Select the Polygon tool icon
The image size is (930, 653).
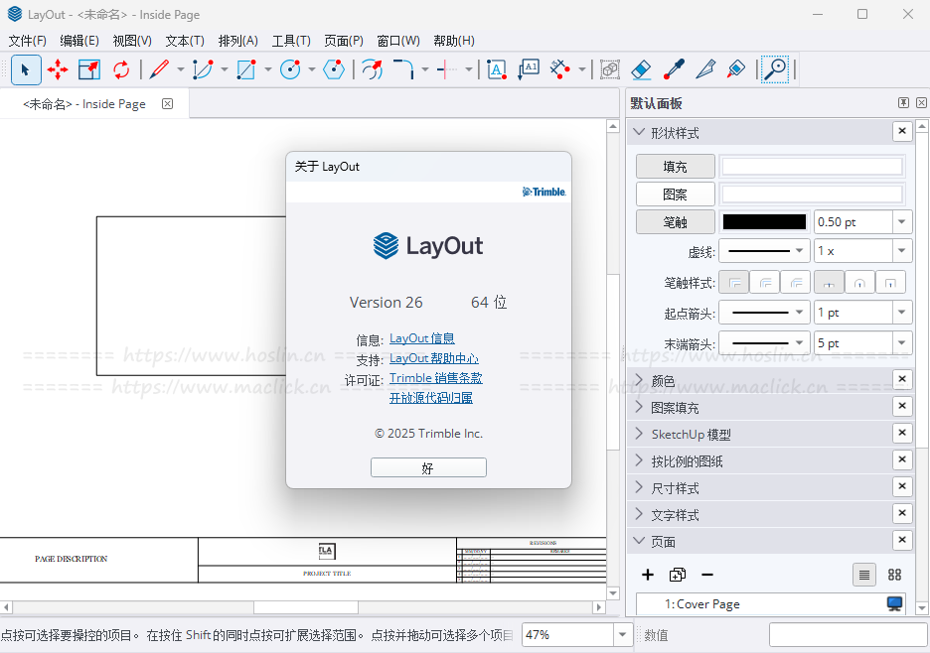click(x=334, y=69)
